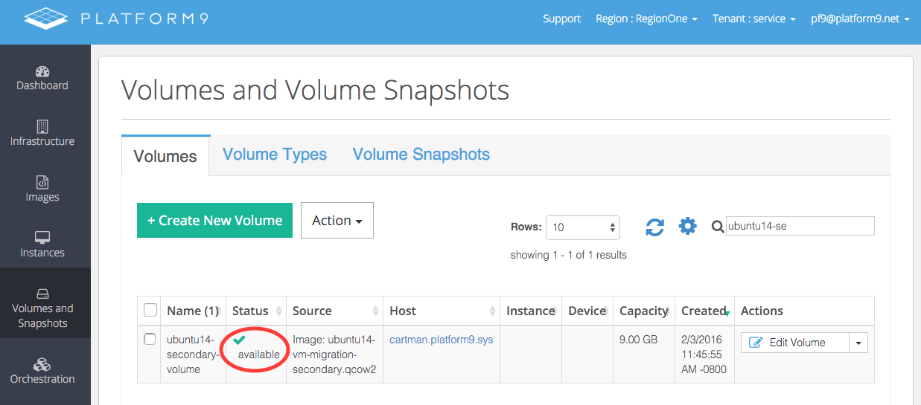Sort the table by Capacity column

coord(644,311)
